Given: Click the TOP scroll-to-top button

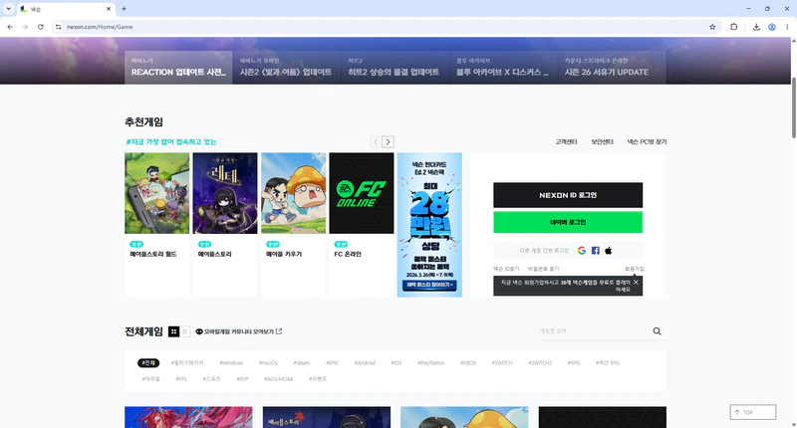Looking at the screenshot, I should tap(753, 412).
